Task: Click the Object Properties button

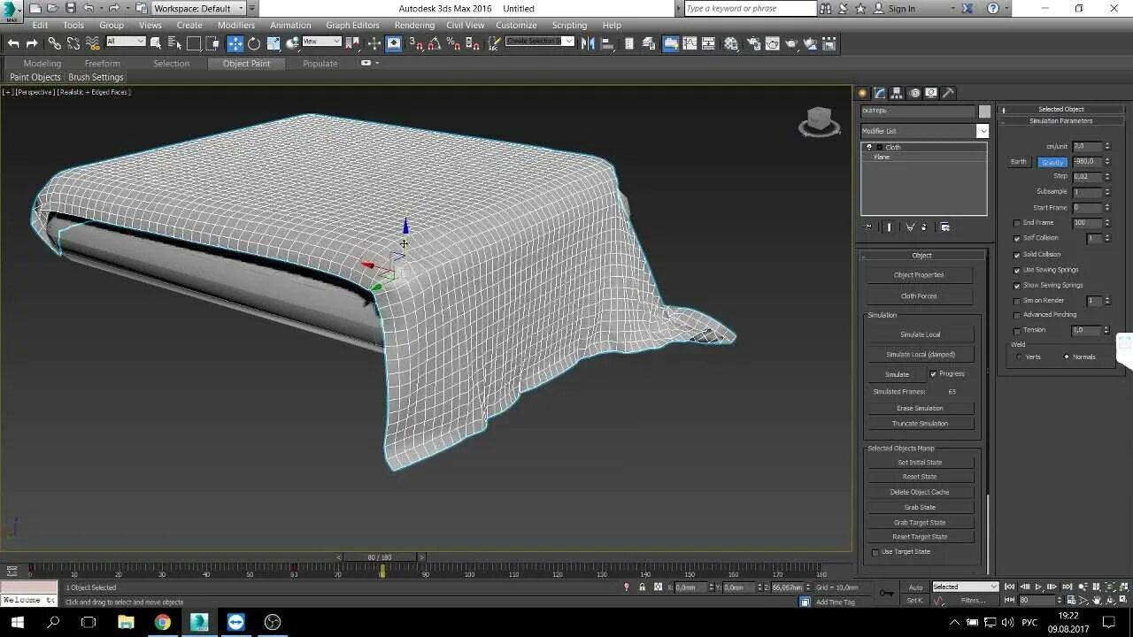Action: pyautogui.click(x=919, y=275)
